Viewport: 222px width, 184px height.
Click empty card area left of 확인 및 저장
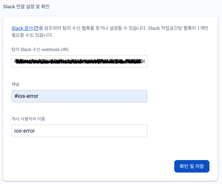point(92,166)
